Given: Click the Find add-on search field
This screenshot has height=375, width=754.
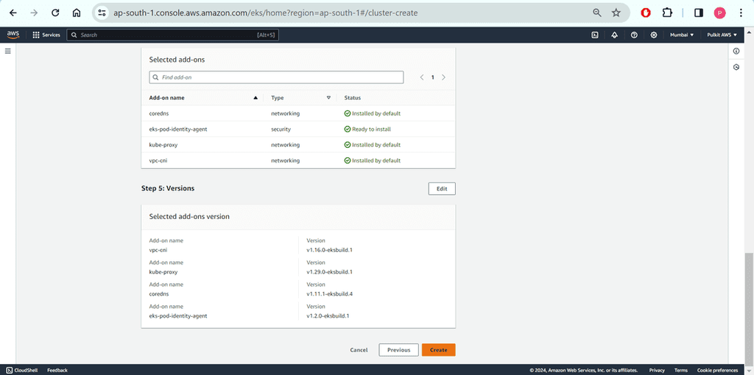Looking at the screenshot, I should 277,77.
